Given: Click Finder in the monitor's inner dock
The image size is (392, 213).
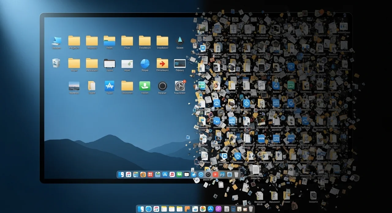Looking at the screenshot, I should coord(121,175).
